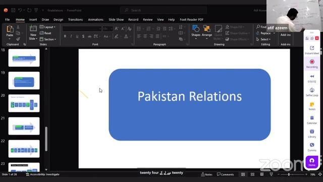Click the Cut scissors icon

coord(18,27)
